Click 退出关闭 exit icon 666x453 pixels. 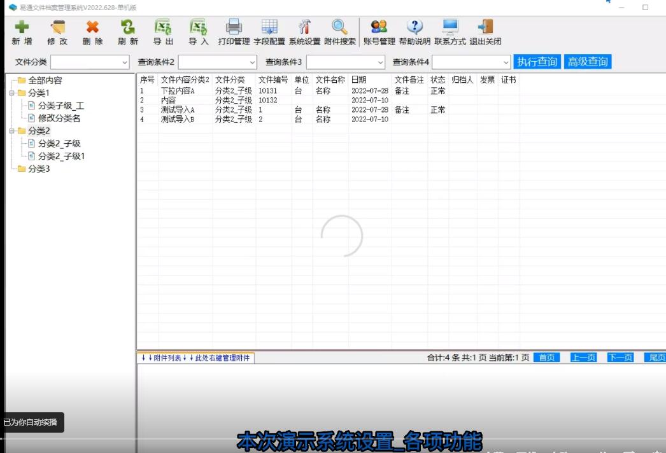(485, 27)
